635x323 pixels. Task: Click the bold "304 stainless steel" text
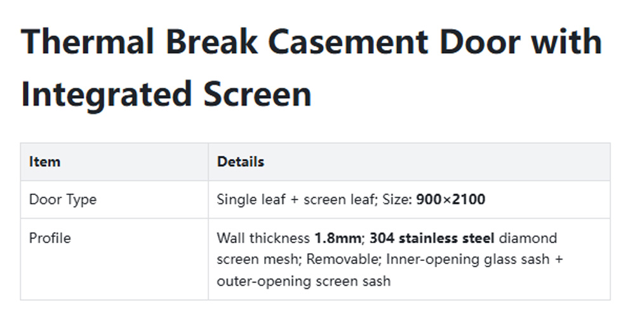432,239
